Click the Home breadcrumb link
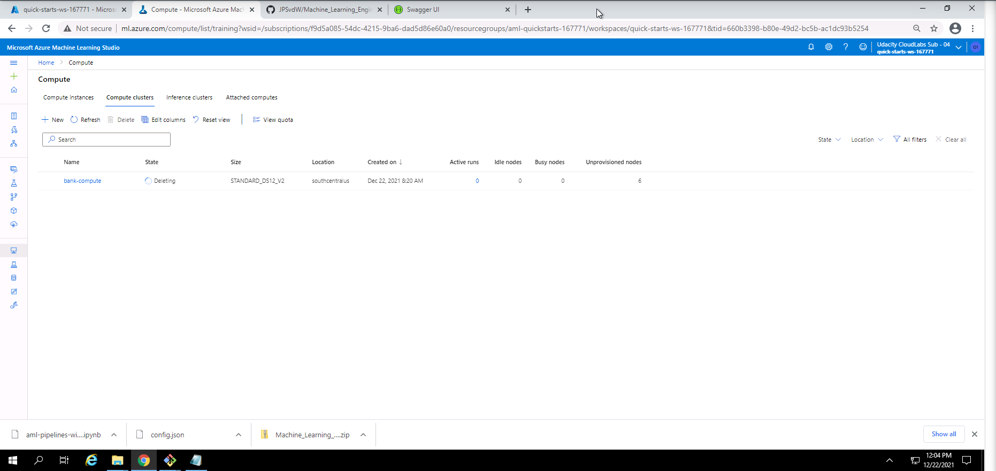The height and width of the screenshot is (471, 996). pyautogui.click(x=46, y=63)
